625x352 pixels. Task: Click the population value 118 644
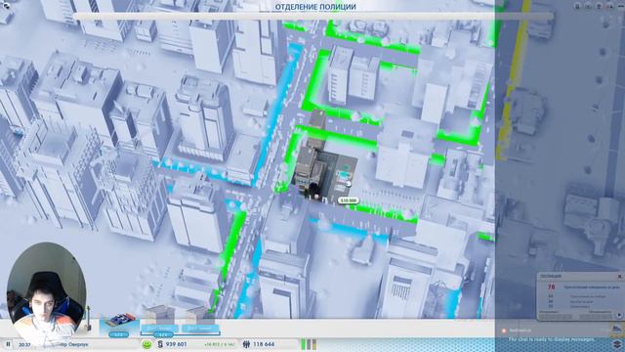[x=264, y=344]
